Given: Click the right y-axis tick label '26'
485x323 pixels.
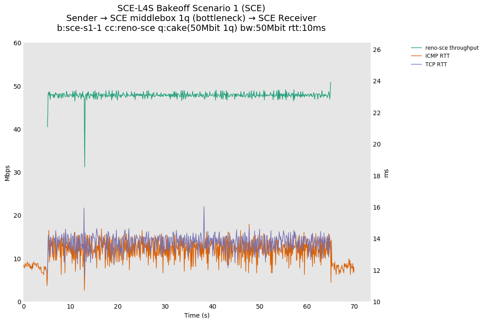Looking at the screenshot, I should (x=377, y=50).
